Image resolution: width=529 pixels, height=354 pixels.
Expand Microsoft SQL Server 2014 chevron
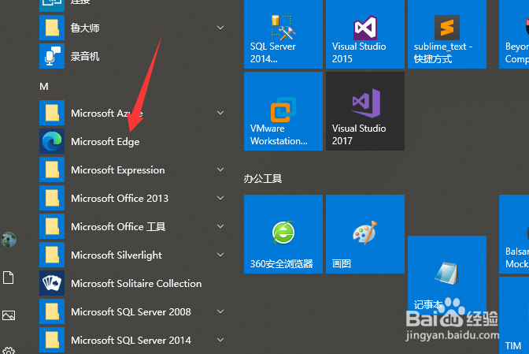220,340
